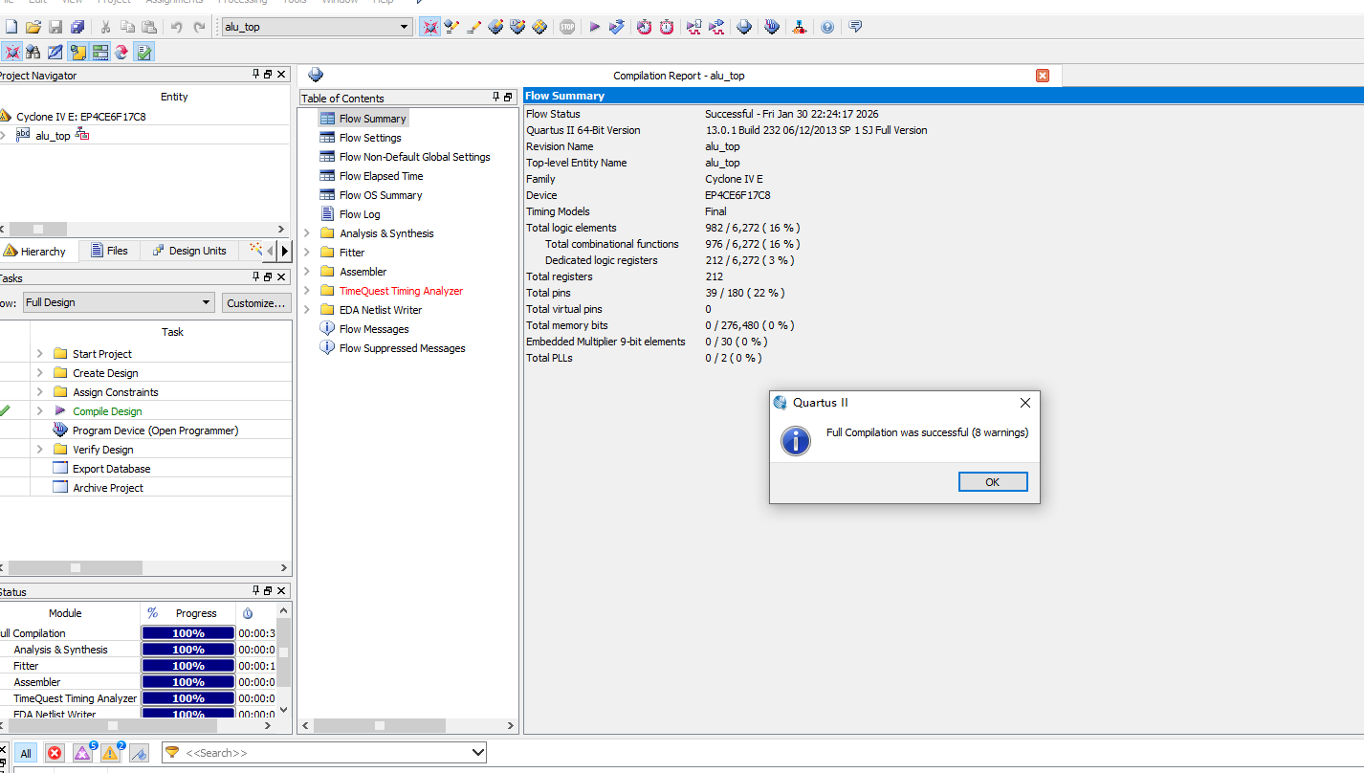
Task: Click the purple Start Compilation play icon
Action: (x=594, y=27)
